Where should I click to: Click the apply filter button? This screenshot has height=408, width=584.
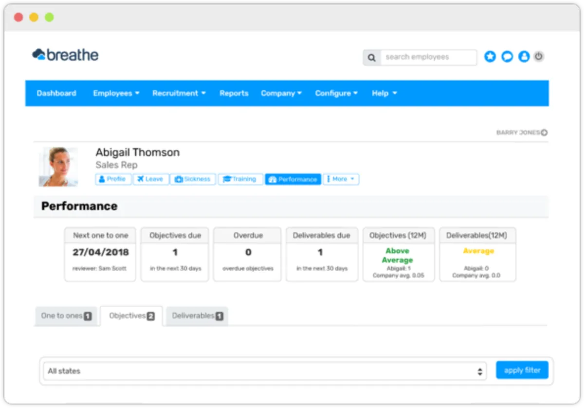point(522,370)
